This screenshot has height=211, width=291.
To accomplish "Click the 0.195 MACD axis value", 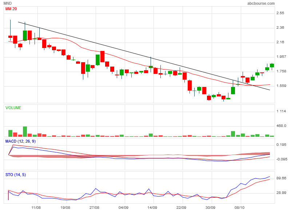I will pos(281,145).
